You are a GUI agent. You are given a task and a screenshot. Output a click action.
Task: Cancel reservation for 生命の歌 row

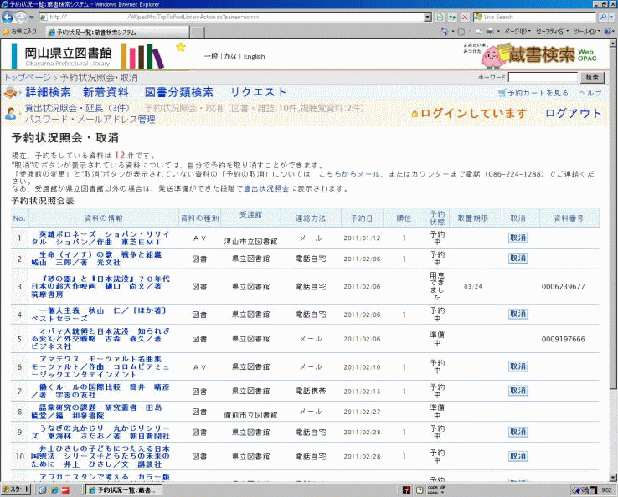pyautogui.click(x=518, y=258)
